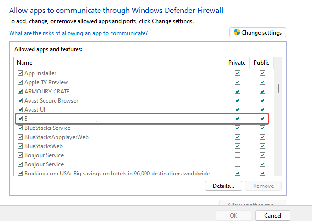Toggle the checkbox beside entry B
The width and height of the screenshot is (312, 221).
coord(20,119)
